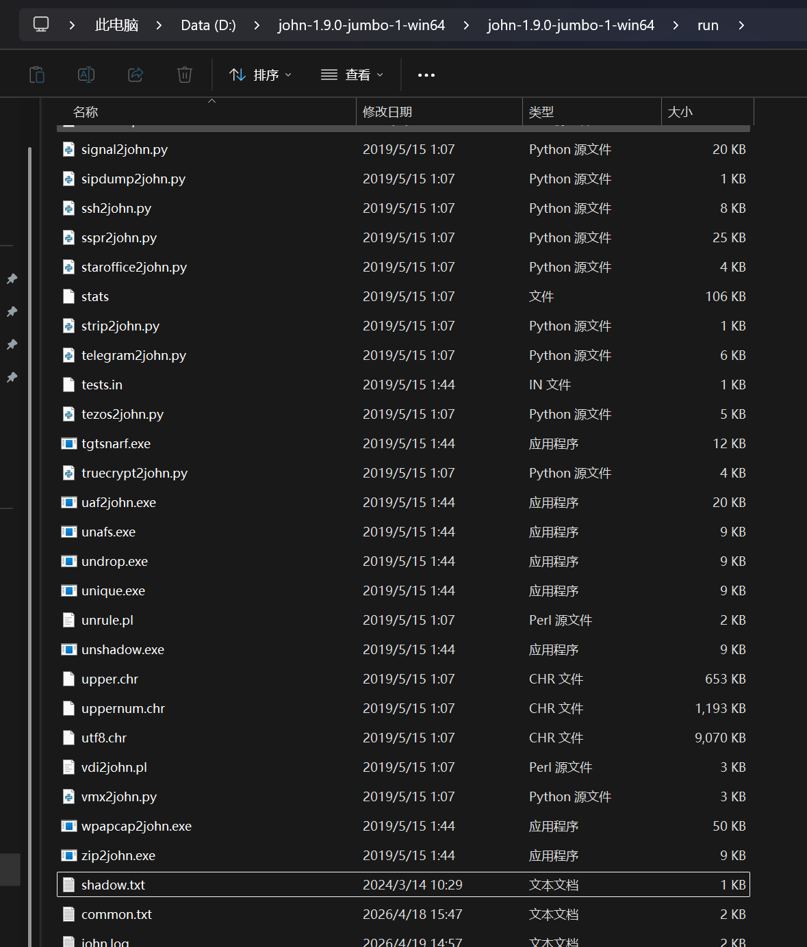
Task: Expand chevron after 此电脑 in breadcrumb
Action: (159, 25)
